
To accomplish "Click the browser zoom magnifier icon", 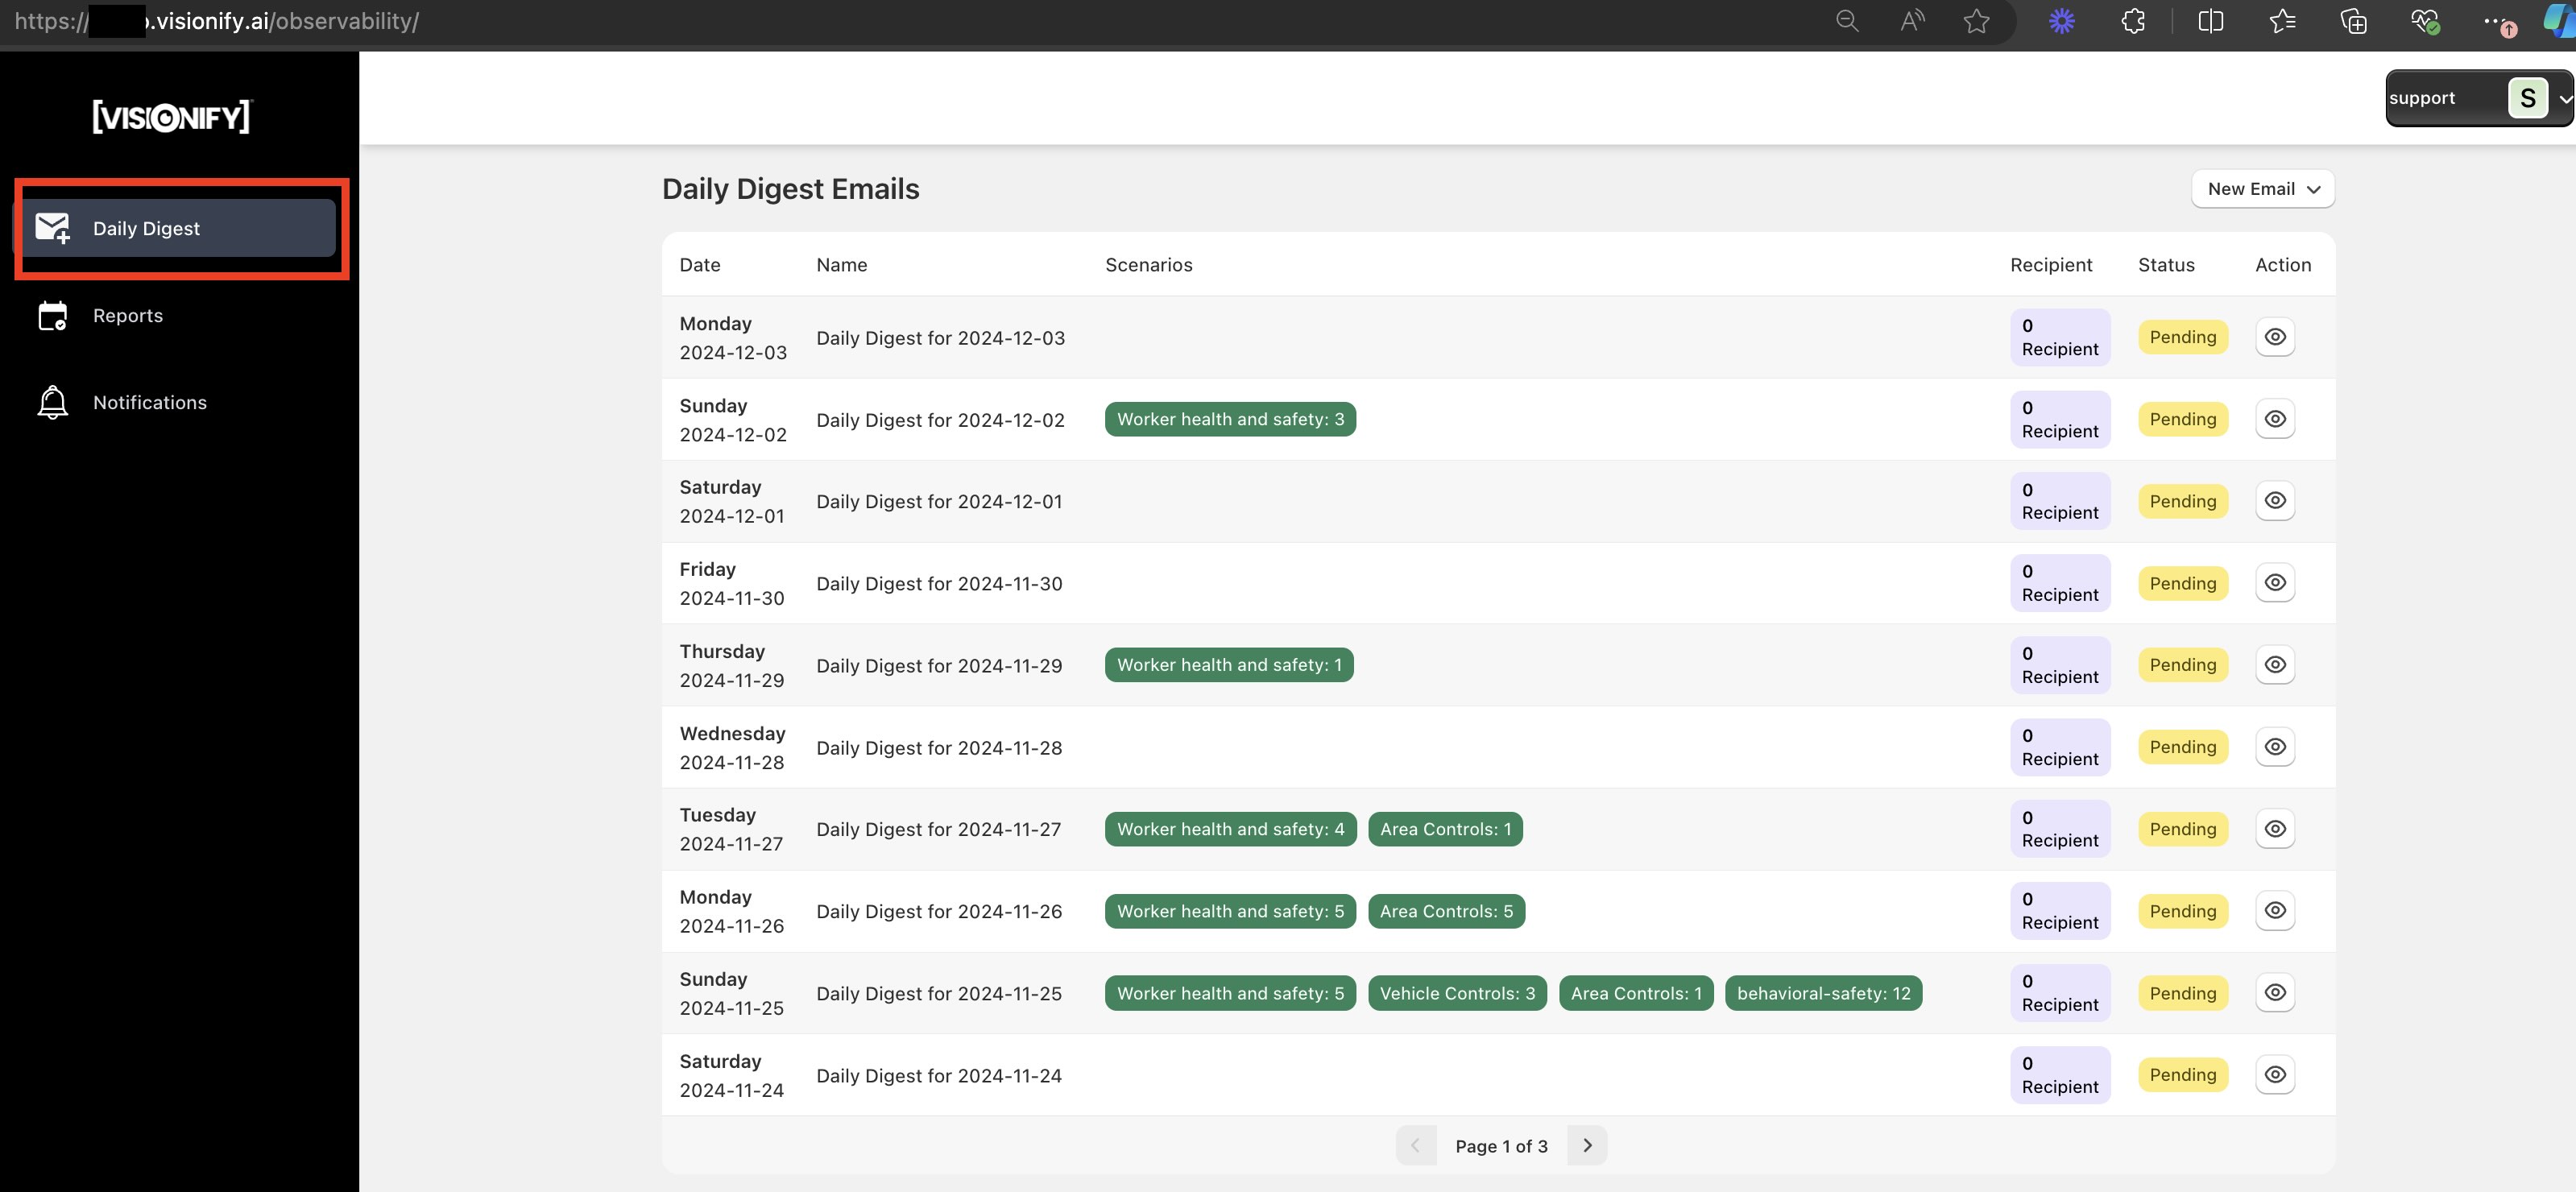I will pyautogui.click(x=1847, y=21).
